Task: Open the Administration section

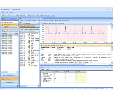Action: pos(10,82)
